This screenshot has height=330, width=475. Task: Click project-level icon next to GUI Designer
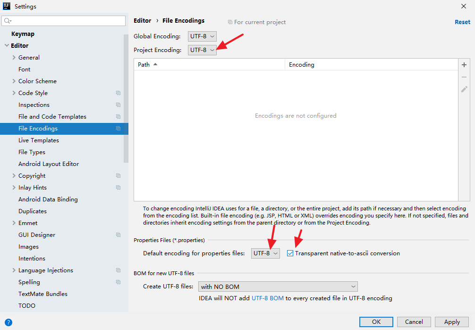118,235
